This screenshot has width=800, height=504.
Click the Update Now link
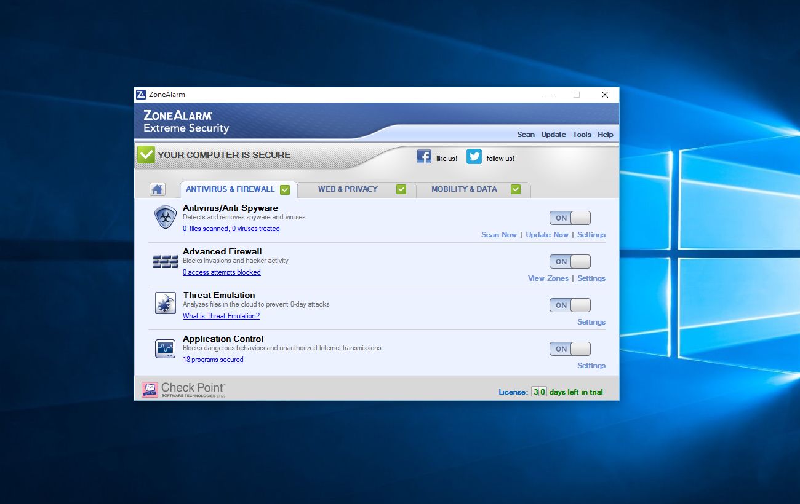click(x=547, y=235)
